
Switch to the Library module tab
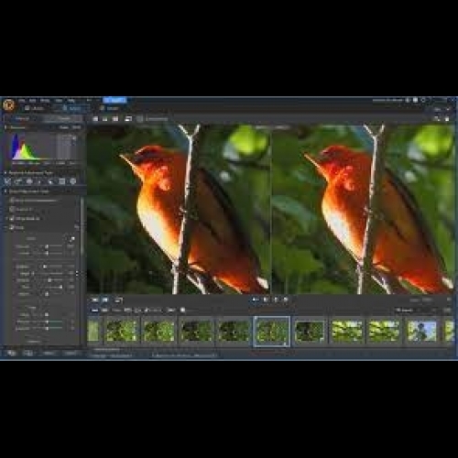(x=34, y=108)
